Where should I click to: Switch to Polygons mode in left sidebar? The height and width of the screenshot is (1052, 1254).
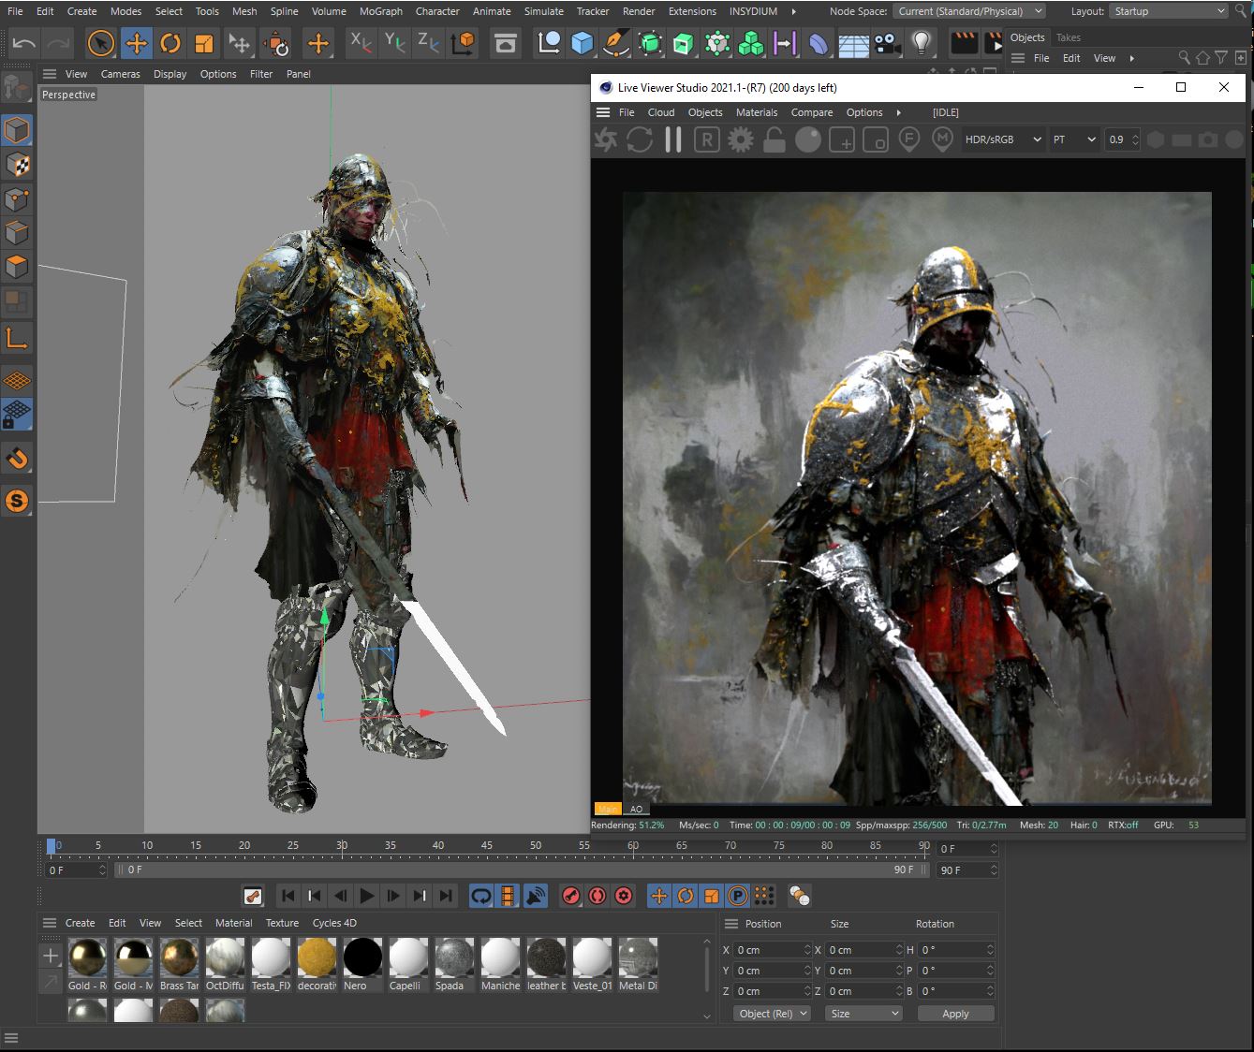click(x=17, y=267)
